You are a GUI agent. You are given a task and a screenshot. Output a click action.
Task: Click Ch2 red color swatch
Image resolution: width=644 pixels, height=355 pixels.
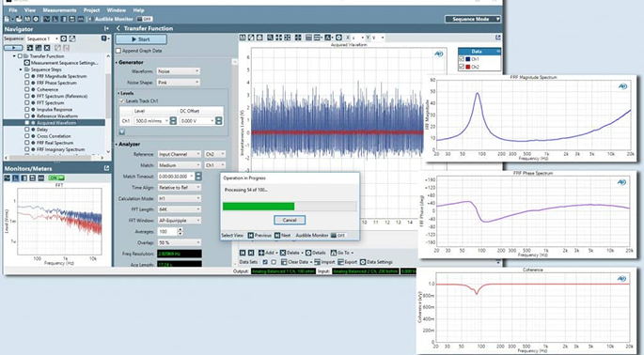468,67
